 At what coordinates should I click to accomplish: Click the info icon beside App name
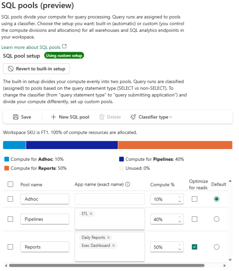click(x=128, y=184)
